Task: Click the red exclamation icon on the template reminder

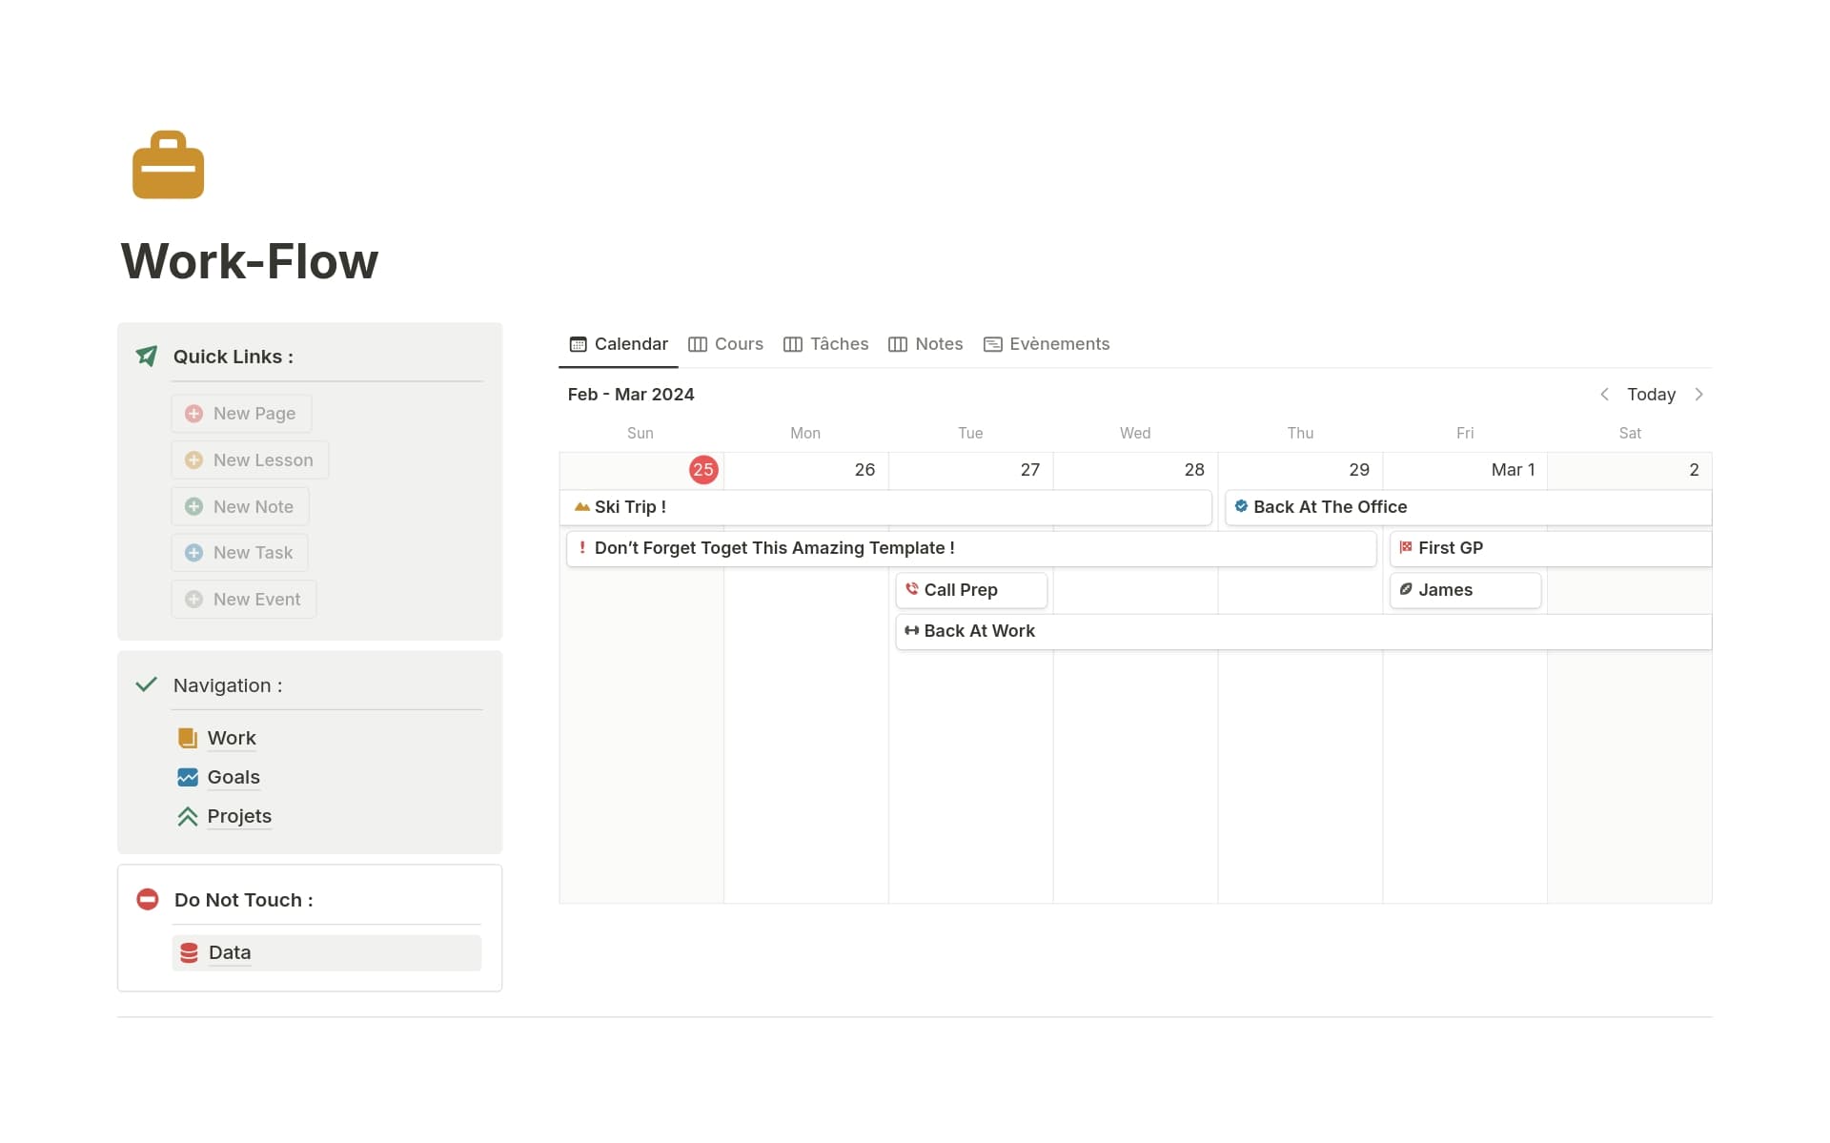Action: 584,548
